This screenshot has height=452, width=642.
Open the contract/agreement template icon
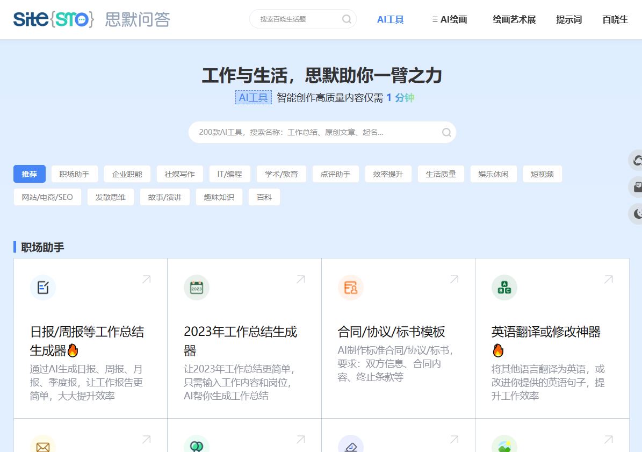tap(350, 288)
